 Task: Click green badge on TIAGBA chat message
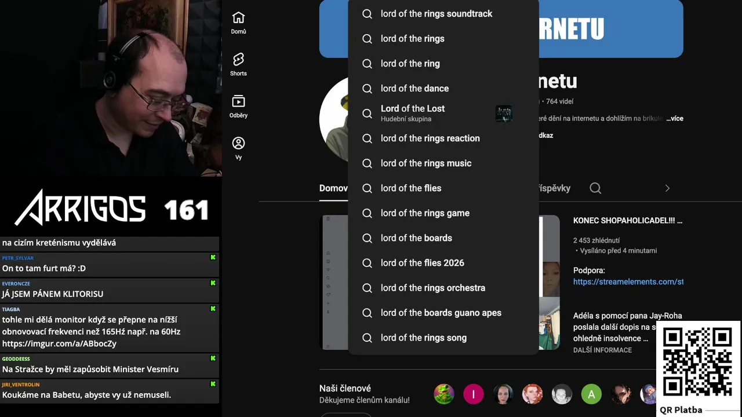pyautogui.click(x=213, y=309)
